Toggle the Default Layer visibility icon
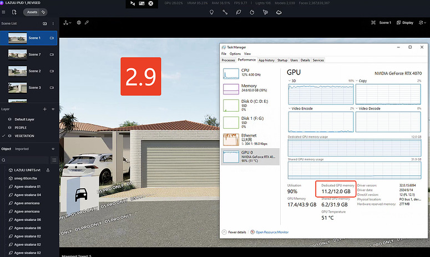430x257 pixels. tap(9, 119)
